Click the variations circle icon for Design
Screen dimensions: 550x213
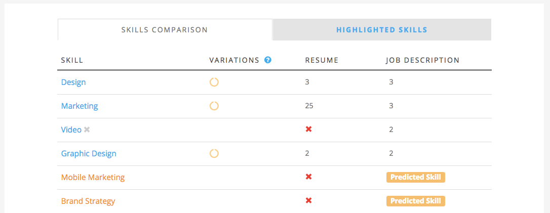(214, 82)
